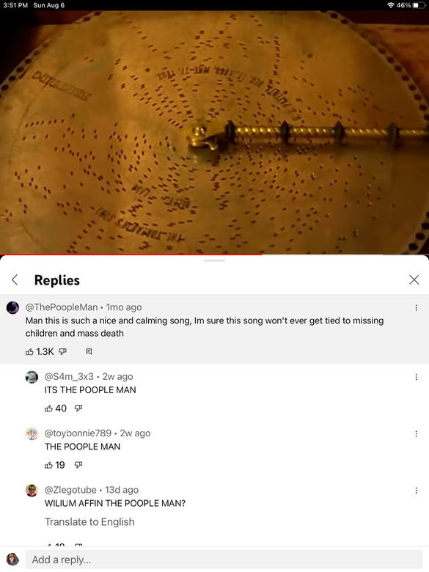Image resolution: width=429 pixels, height=572 pixels.
Task: Open the @Zlegotube username link
Action: (70, 490)
